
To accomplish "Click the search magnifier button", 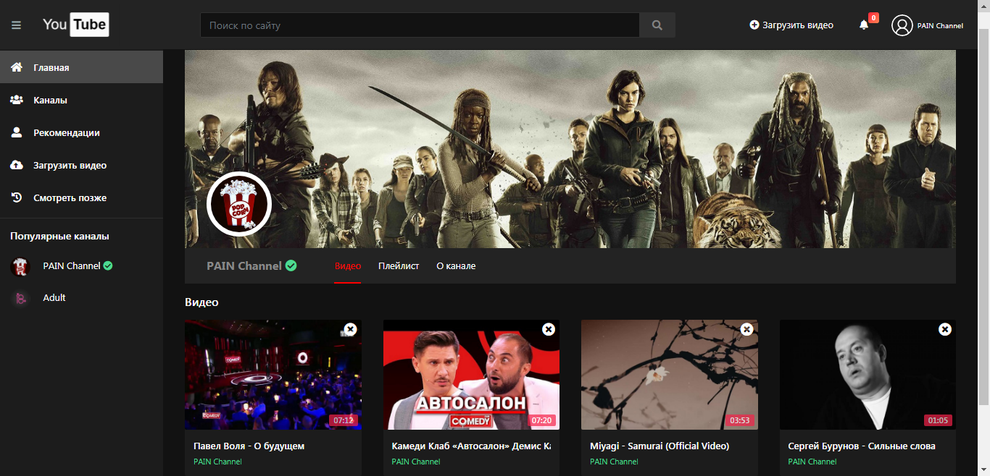I will pos(657,25).
